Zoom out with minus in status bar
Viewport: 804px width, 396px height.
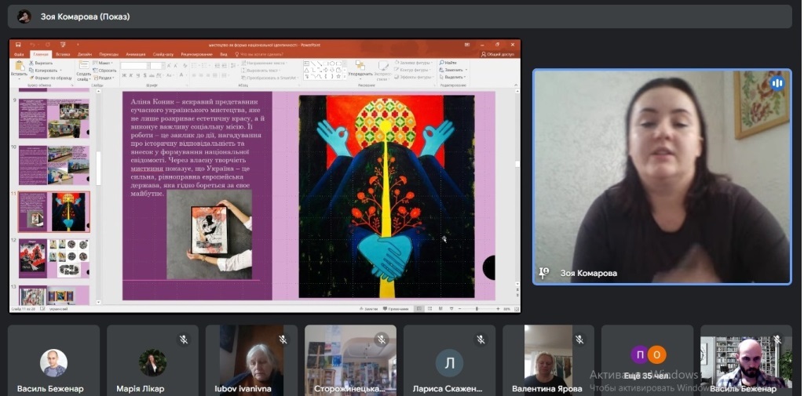tap(460, 309)
